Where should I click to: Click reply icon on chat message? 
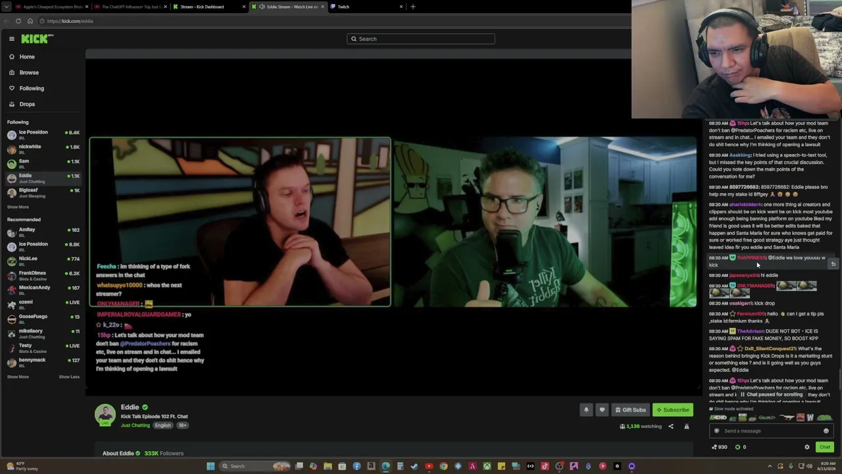(833, 264)
